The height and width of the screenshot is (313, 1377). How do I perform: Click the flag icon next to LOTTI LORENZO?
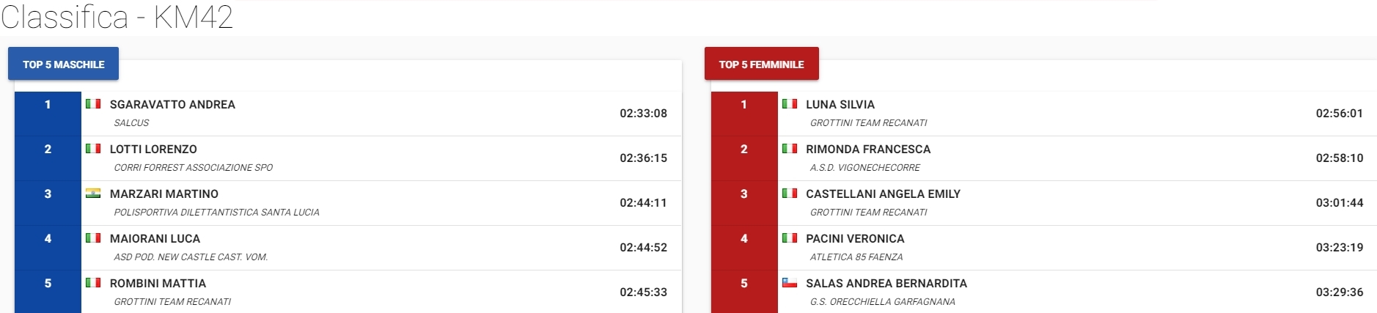pyautogui.click(x=93, y=149)
